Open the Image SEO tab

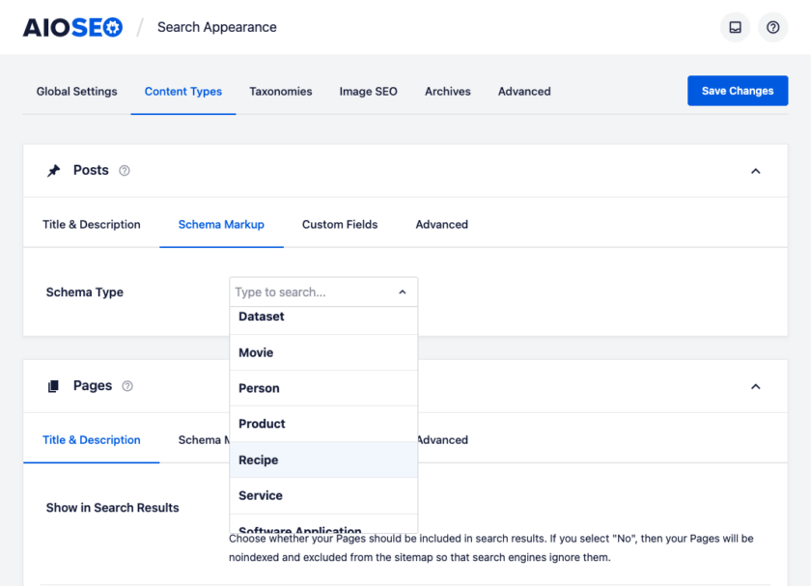pyautogui.click(x=368, y=91)
